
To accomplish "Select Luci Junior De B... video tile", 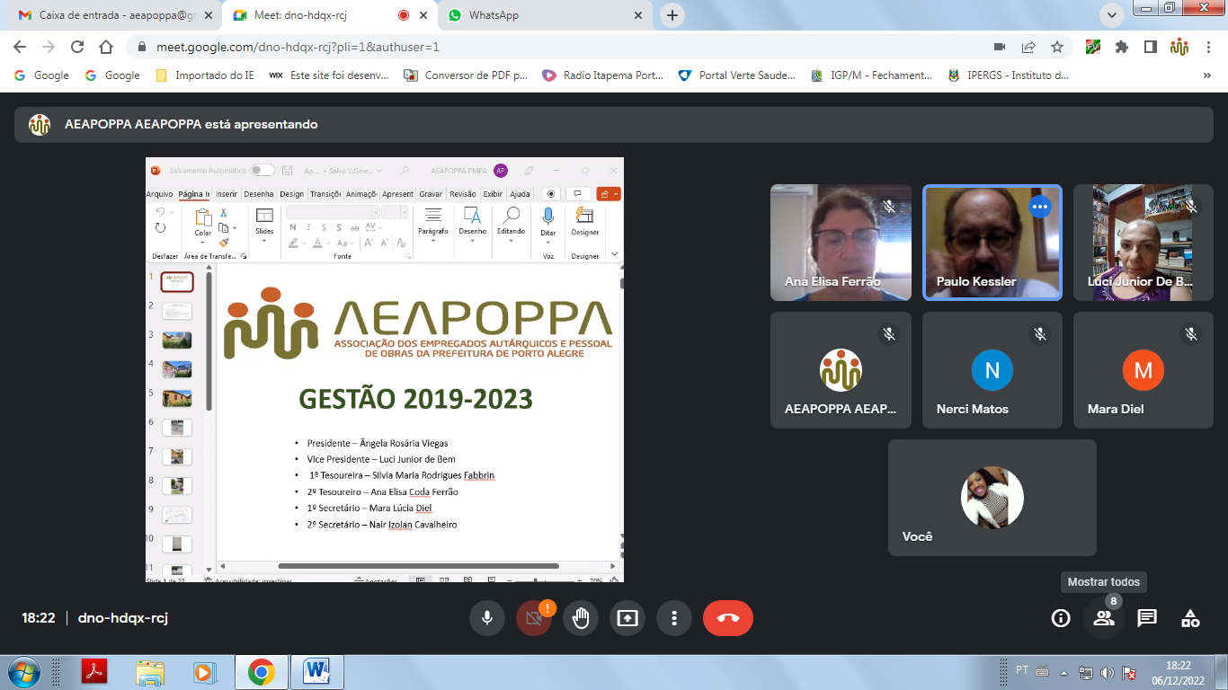I will click(x=1143, y=242).
